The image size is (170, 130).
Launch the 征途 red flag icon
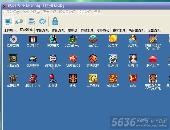click(x=133, y=79)
